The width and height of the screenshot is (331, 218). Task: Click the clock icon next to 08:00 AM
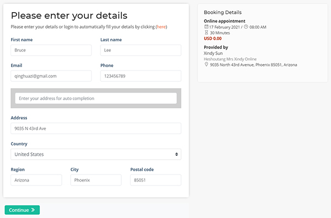(x=246, y=27)
